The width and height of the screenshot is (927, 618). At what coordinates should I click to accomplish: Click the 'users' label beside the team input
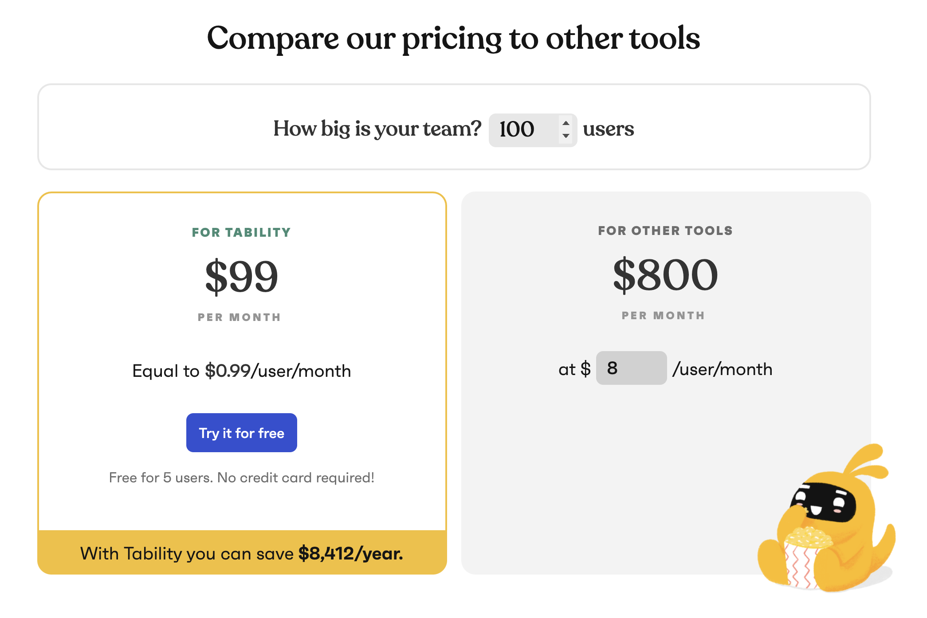(609, 129)
